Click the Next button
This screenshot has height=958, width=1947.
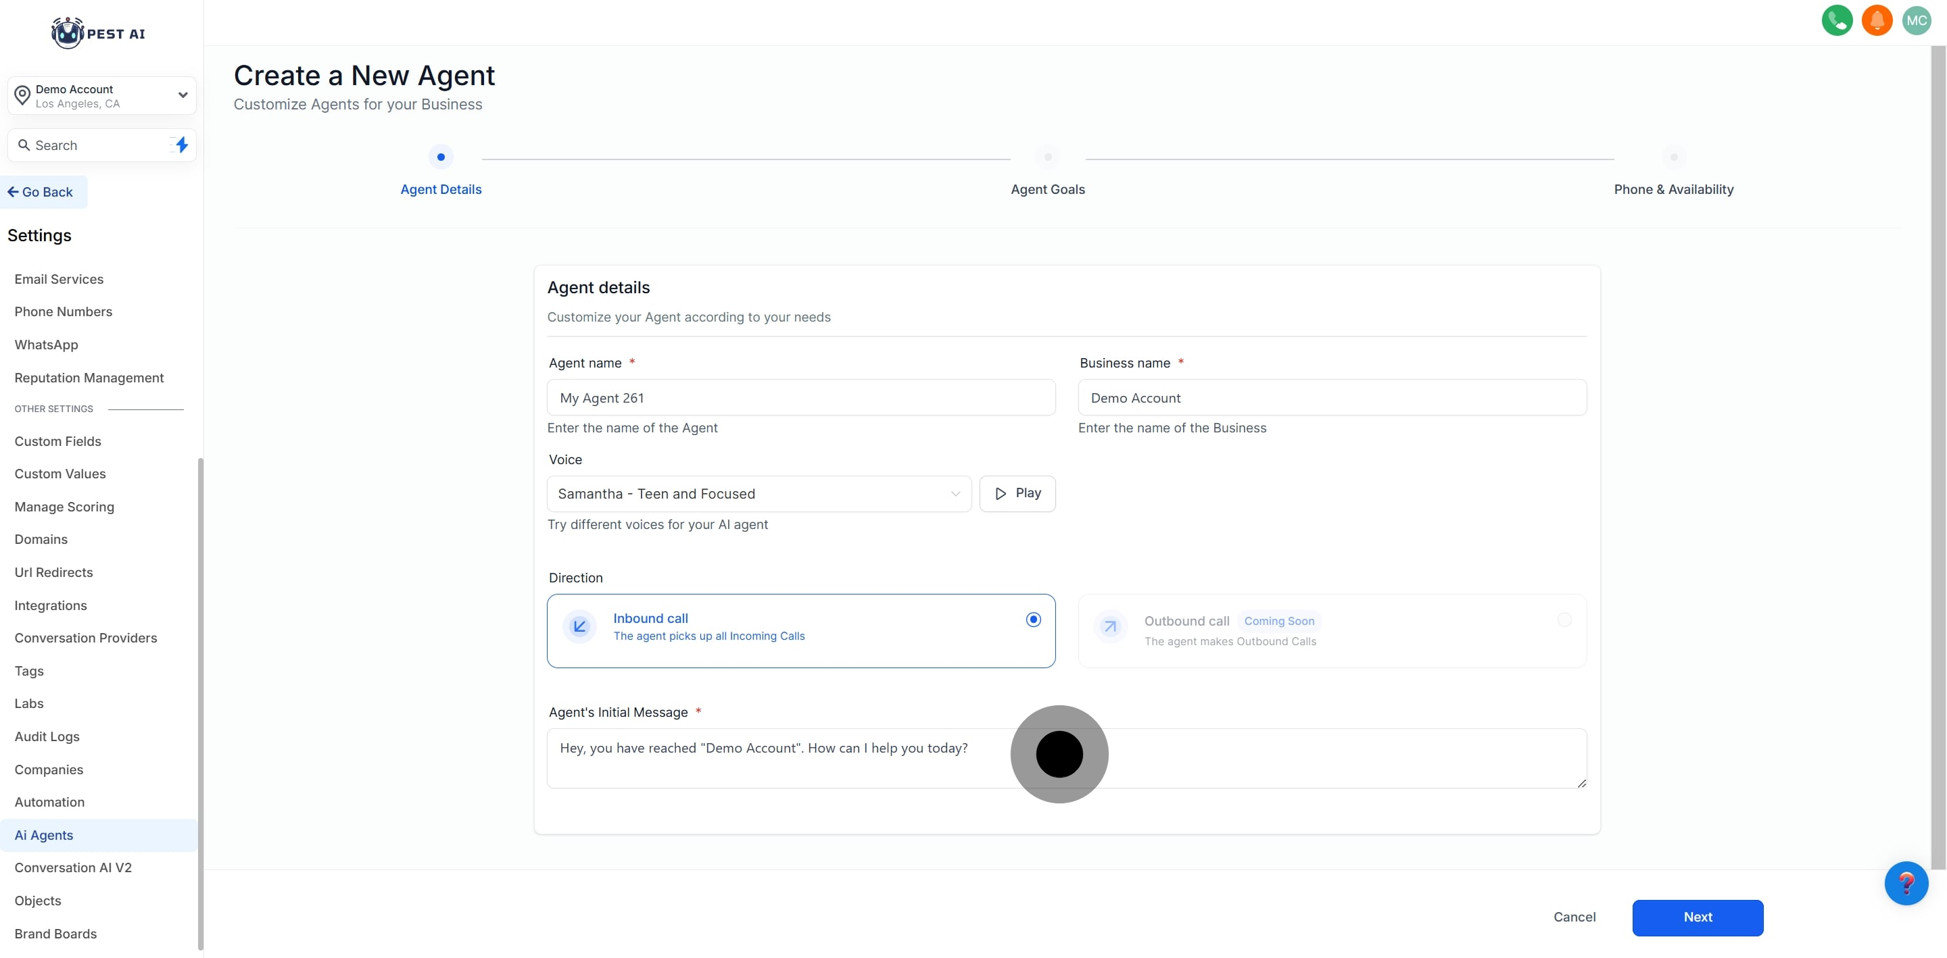(1697, 917)
